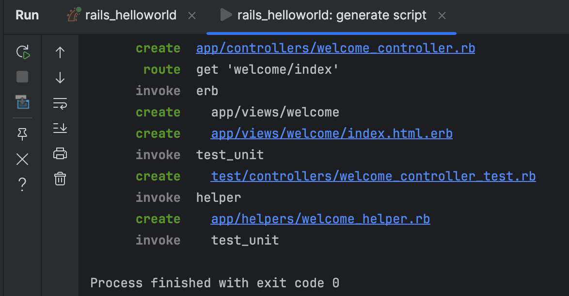Image resolution: width=569 pixels, height=296 pixels.
Task: Jump to previous message with up arrow
Action: pos(60,52)
